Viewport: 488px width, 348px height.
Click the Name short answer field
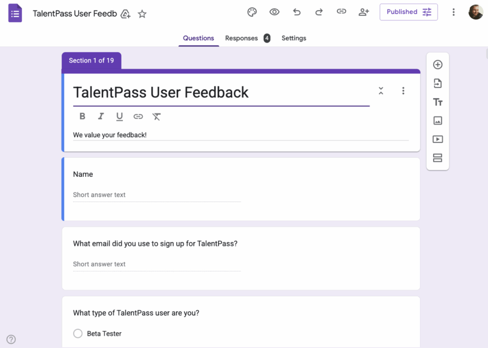(x=157, y=195)
